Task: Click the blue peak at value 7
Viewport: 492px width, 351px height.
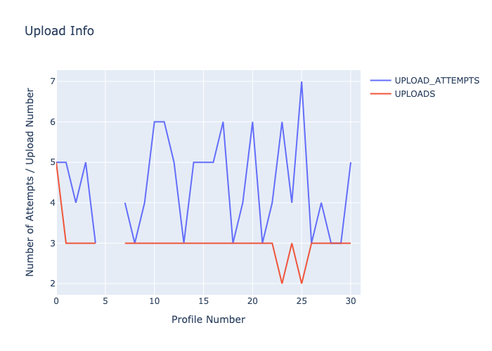Action: coord(302,81)
